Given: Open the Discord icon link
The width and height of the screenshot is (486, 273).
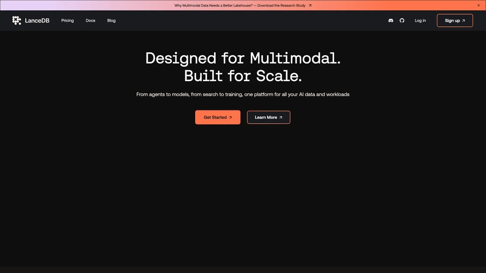Looking at the screenshot, I should click(391, 20).
